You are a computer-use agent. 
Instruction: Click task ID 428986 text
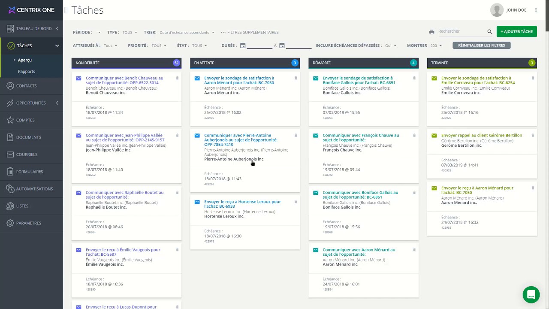[x=209, y=118]
